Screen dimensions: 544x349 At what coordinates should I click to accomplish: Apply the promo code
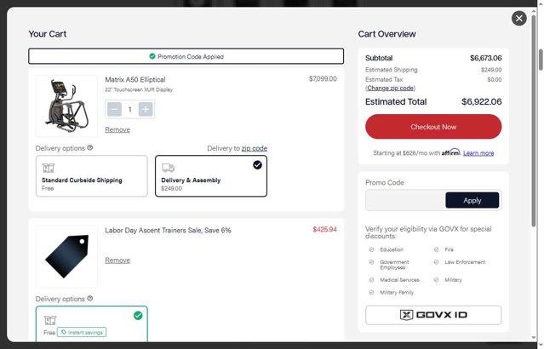coord(472,200)
